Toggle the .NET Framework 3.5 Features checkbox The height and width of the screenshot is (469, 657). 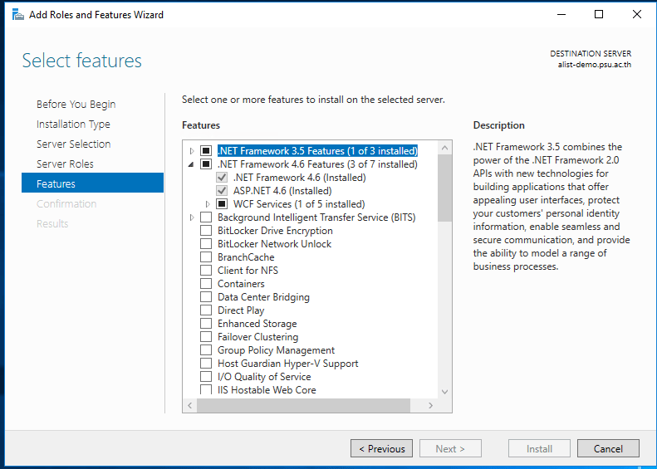pyautogui.click(x=206, y=151)
